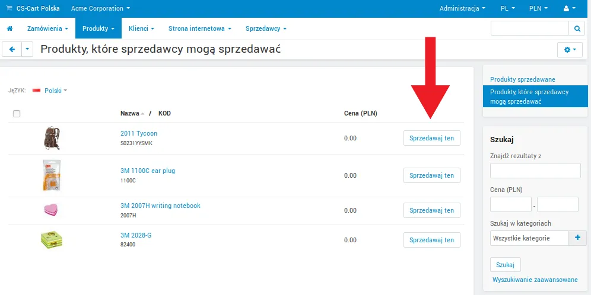Open the green 3M 2028-G thumbnail

[52, 240]
